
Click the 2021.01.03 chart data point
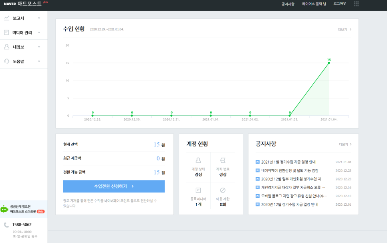290,115
